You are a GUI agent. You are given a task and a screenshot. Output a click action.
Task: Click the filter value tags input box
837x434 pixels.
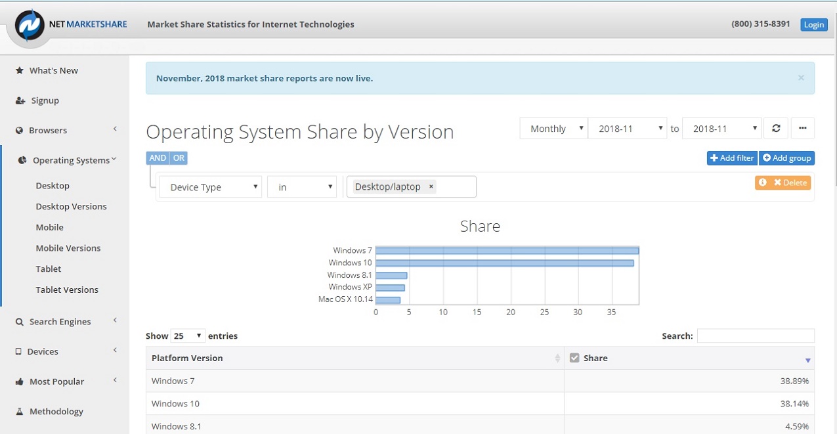[412, 186]
